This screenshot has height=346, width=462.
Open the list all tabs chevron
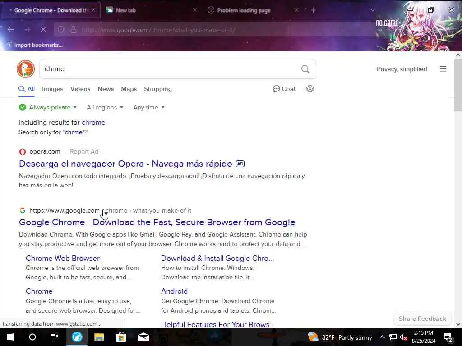[x=372, y=10]
